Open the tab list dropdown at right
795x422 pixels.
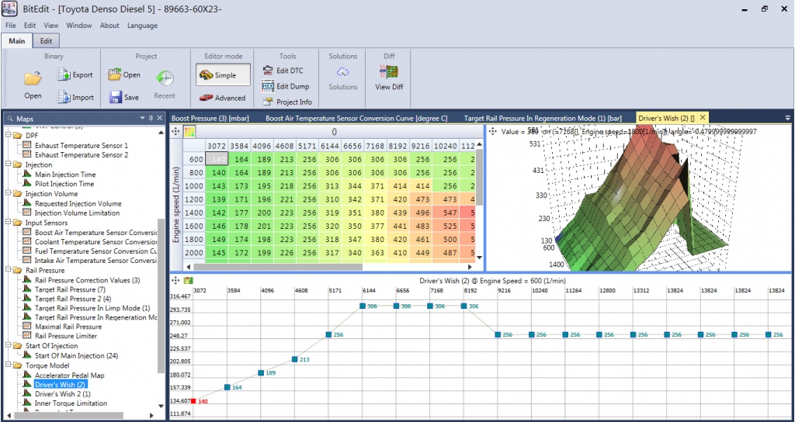787,118
